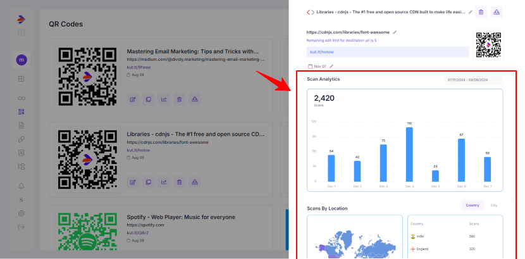Click the calendar icon beside Nov 07
Image resolution: width=525 pixels, height=259 pixels.
pyautogui.click(x=310, y=66)
